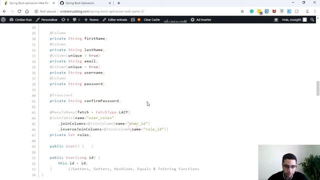
Task: Click the '@Transient' annotation text
Action: click(61, 95)
